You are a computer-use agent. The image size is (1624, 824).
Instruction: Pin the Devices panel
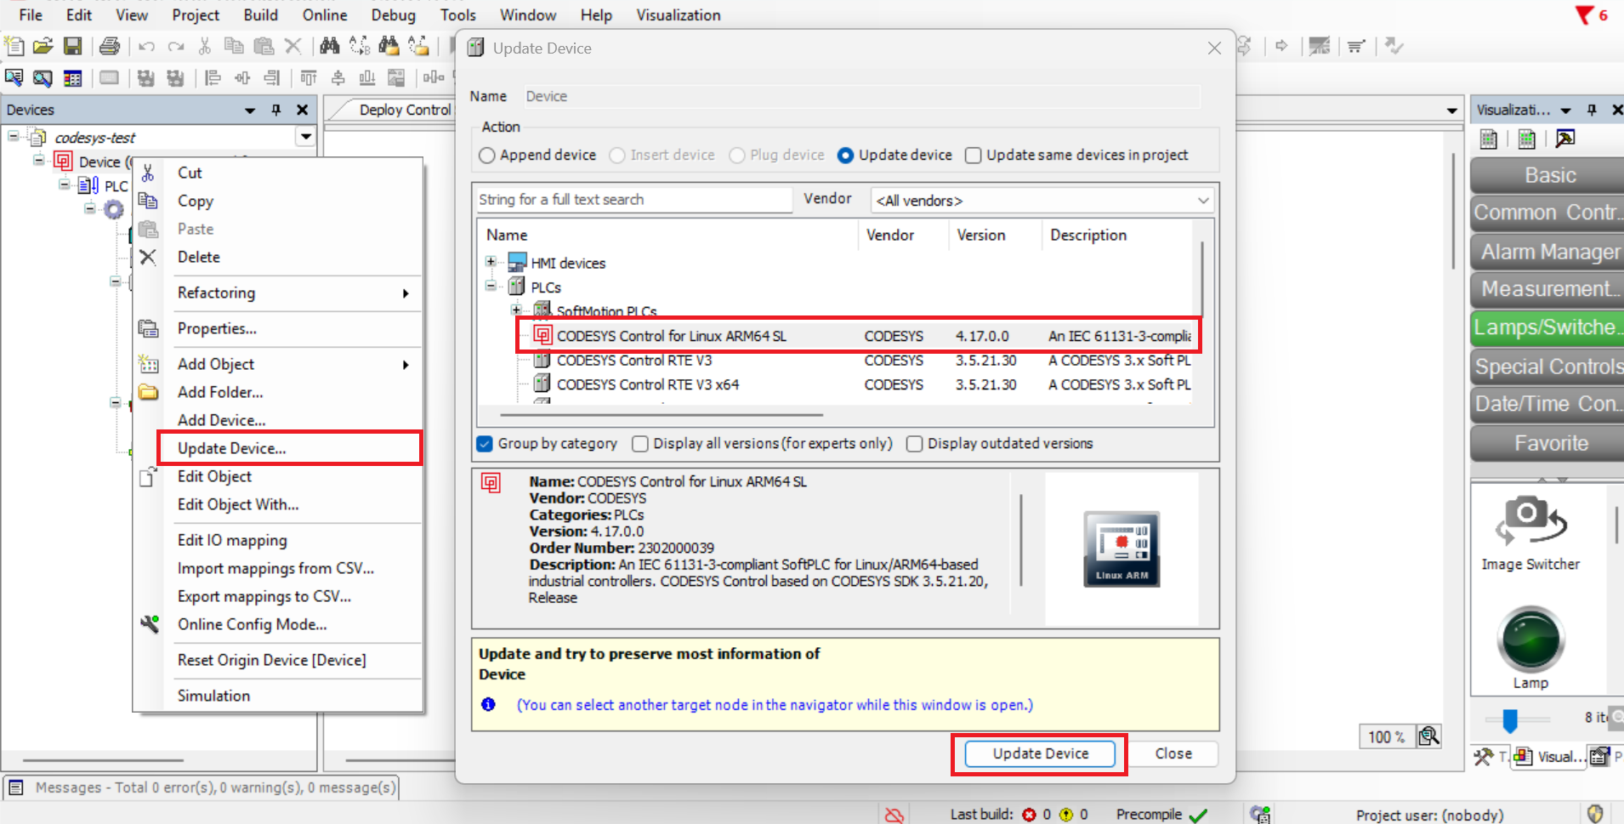pyautogui.click(x=276, y=110)
